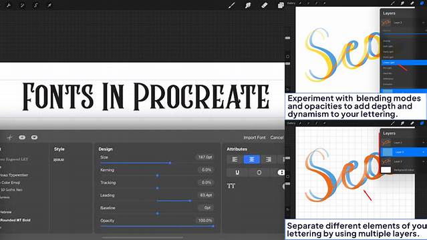This screenshot has height=240, width=427.
Task: Select Soft Light blend mode
Action: point(388,46)
